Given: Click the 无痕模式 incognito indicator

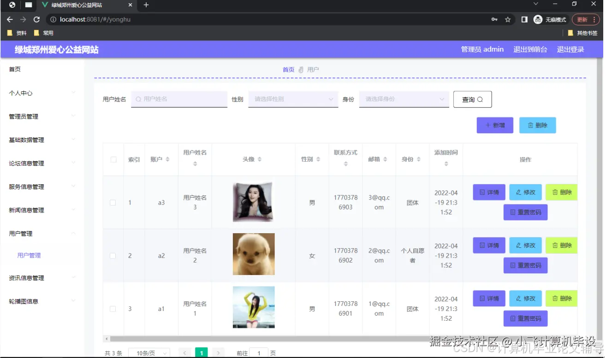Looking at the screenshot, I should (550, 20).
